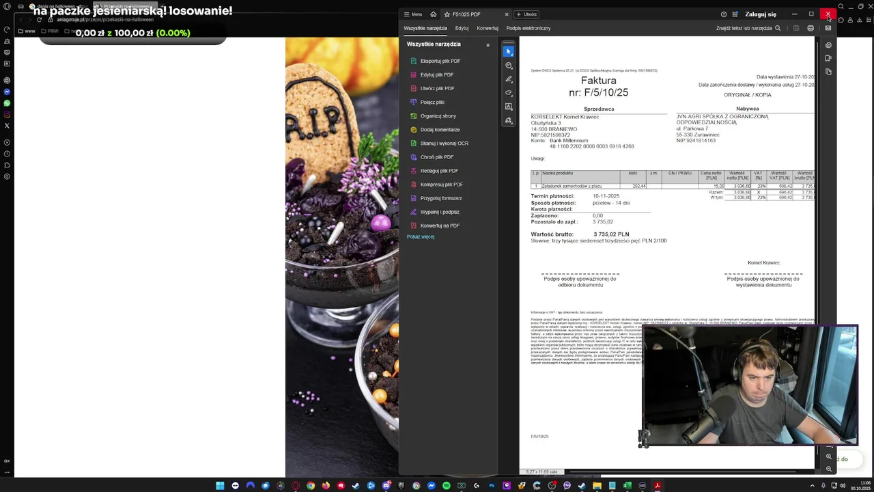Open browser sidebar settings gear
This screenshot has height=492, width=874.
point(7,176)
